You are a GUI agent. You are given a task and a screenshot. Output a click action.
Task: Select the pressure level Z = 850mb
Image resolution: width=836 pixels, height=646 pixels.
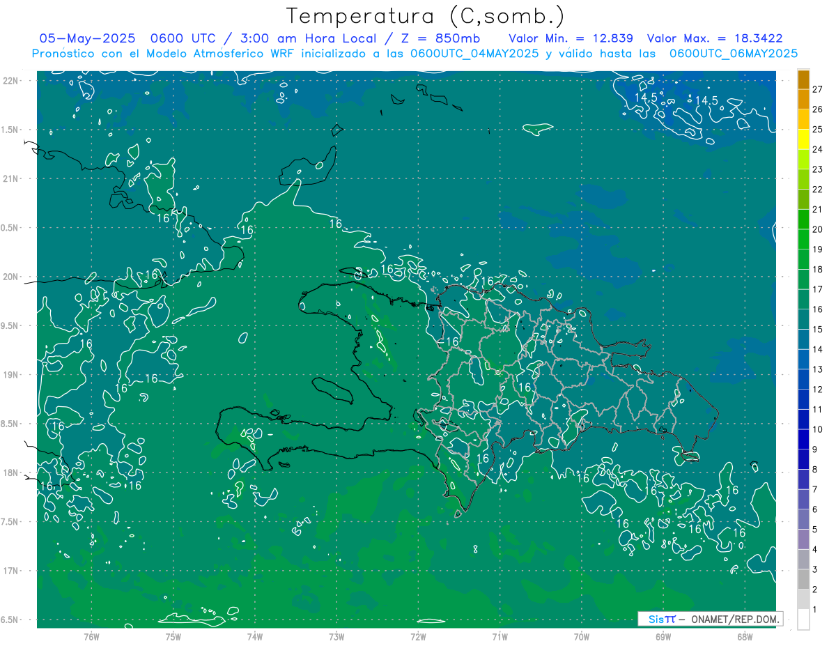click(440, 38)
